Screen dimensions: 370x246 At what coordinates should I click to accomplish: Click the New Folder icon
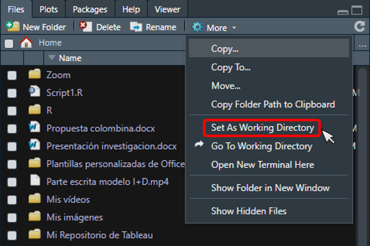tap(13, 27)
